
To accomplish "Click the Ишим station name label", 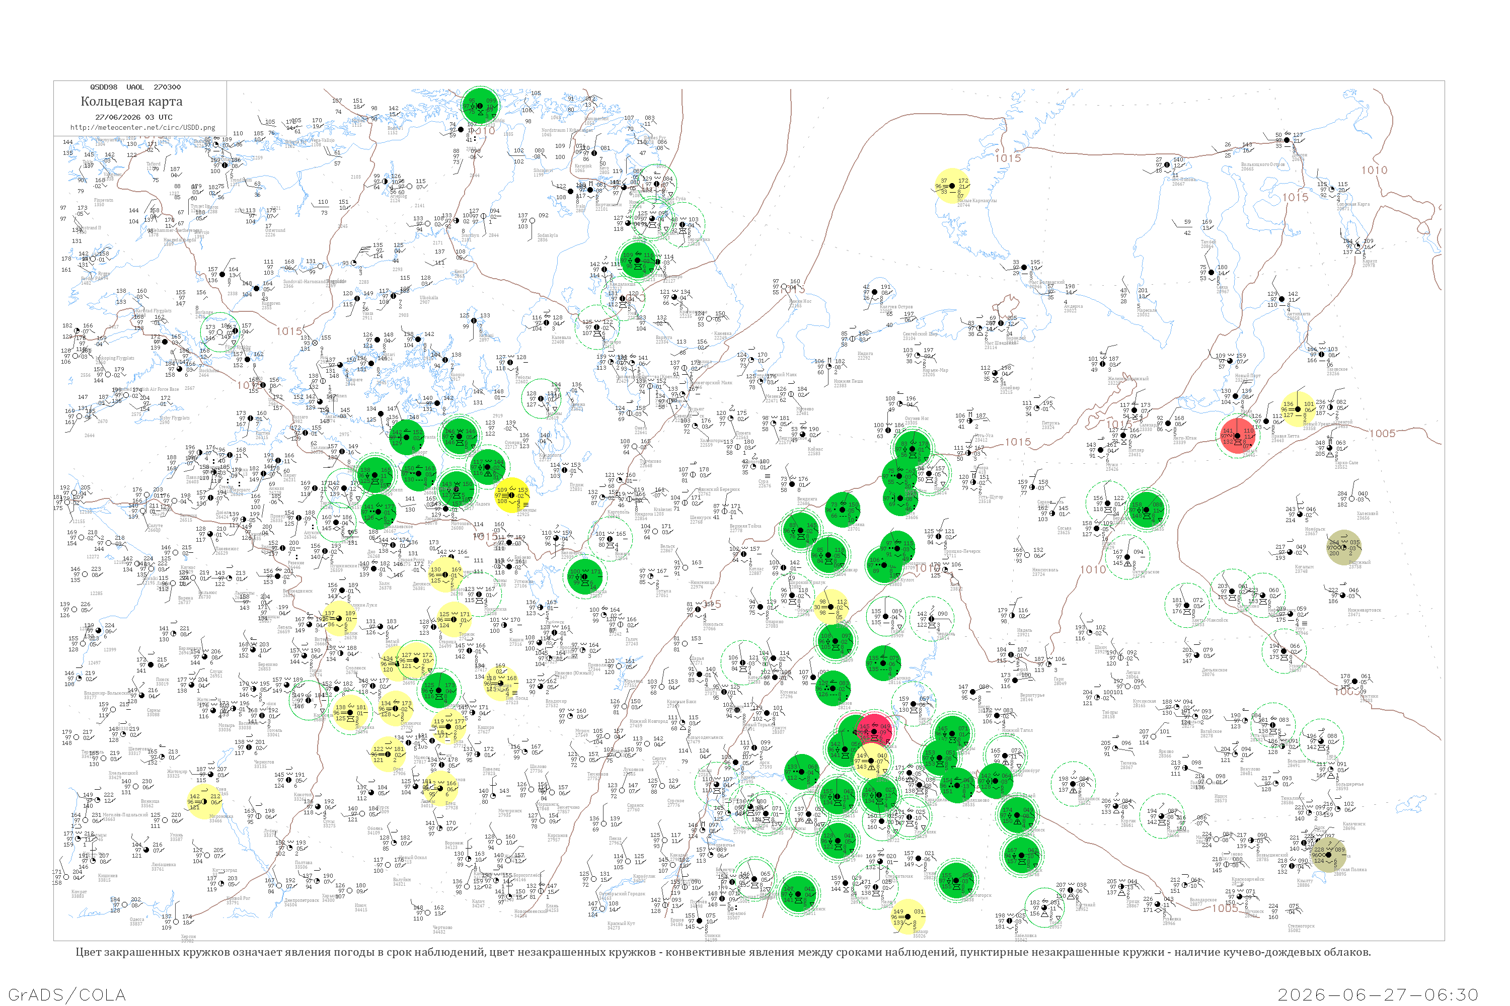I will coord(1221,796).
